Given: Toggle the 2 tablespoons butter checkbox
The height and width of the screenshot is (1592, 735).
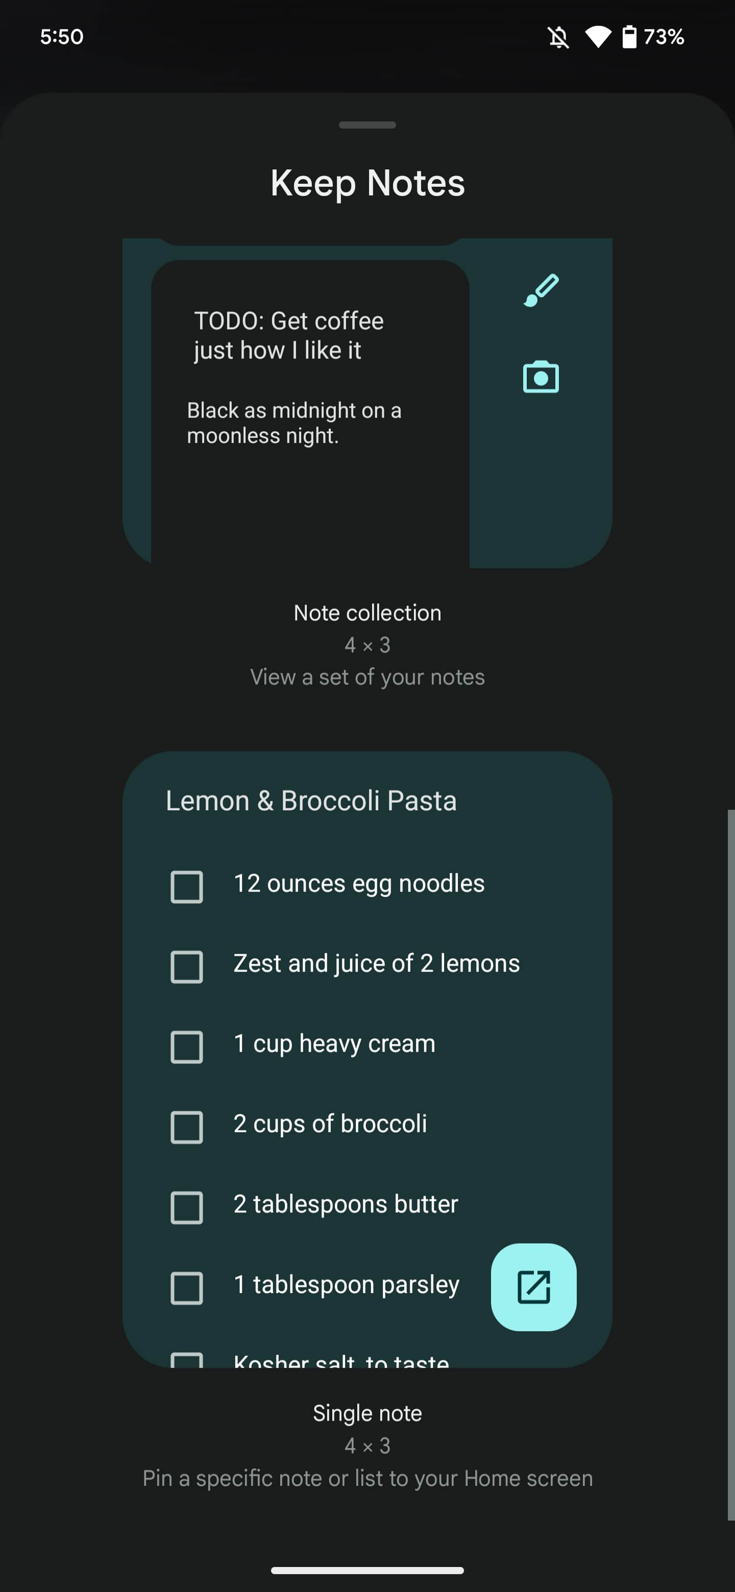Looking at the screenshot, I should [187, 1208].
